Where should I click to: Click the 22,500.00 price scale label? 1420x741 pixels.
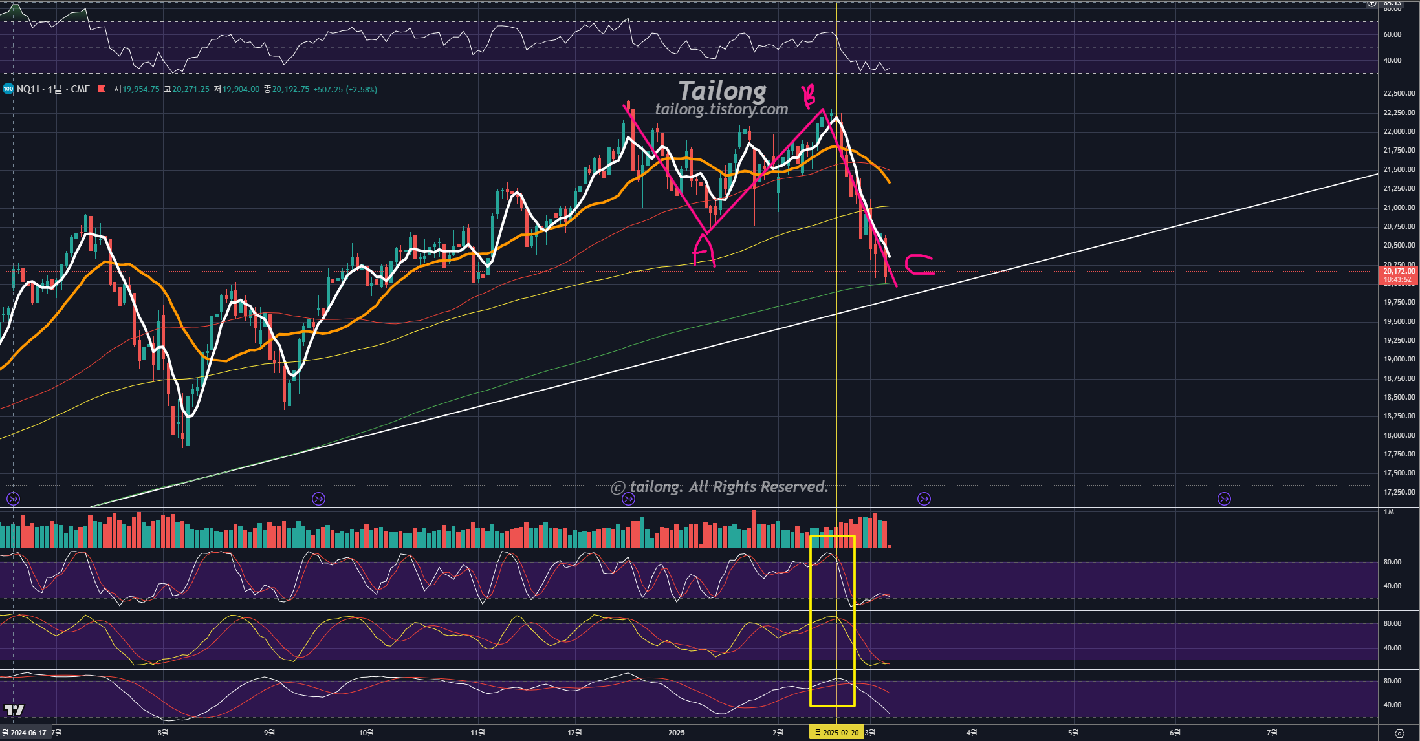[x=1399, y=93]
